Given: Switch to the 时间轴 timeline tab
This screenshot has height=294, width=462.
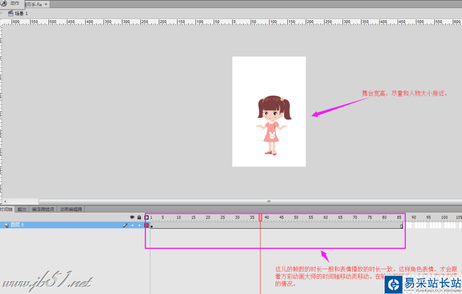Looking at the screenshot, I should [6, 209].
